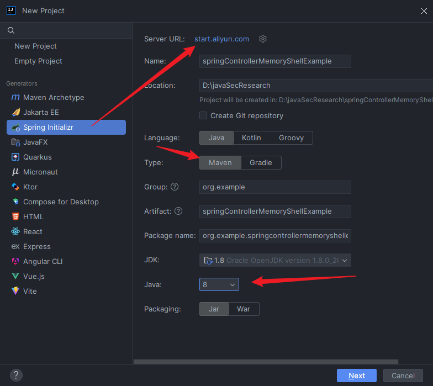Viewport: 433px width, 386px height.
Task: Choose the Angular CLI generator
Action: coord(66,262)
